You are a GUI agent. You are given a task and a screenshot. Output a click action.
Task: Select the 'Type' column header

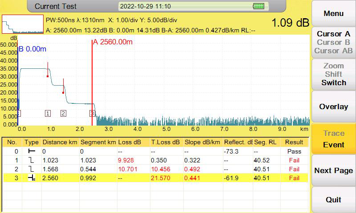(x=32, y=142)
